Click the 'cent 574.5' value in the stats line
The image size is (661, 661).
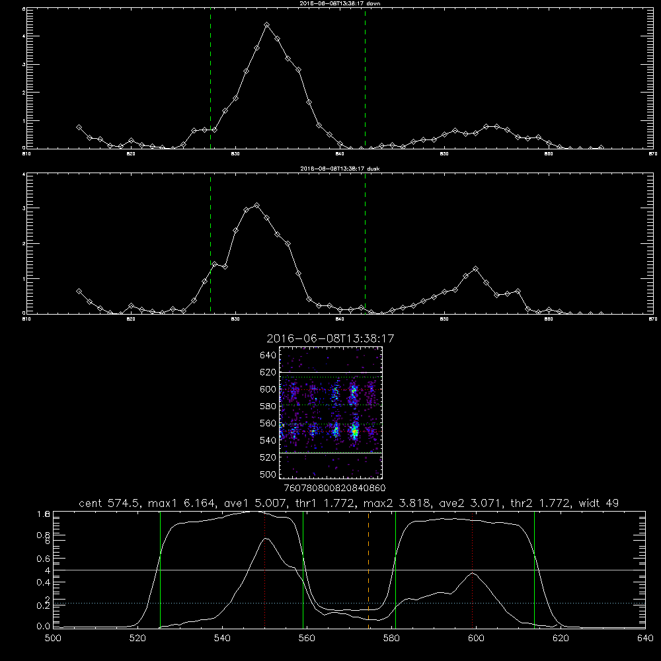[111, 503]
